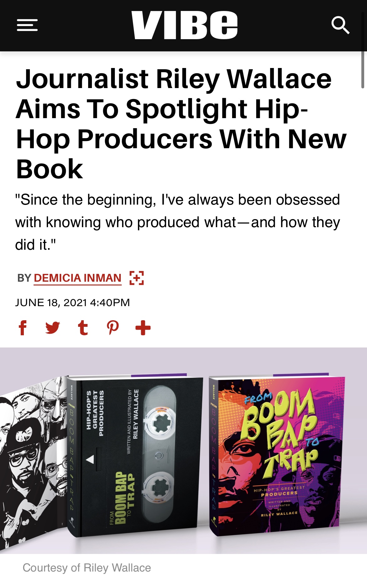Image resolution: width=367 pixels, height=585 pixels.
Task: Pin the article on Pinterest
Action: [113, 328]
